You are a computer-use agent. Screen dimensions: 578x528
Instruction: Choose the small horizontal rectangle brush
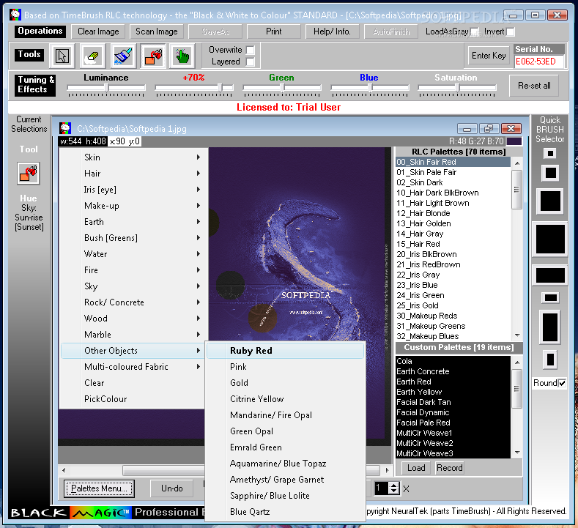pos(550,297)
